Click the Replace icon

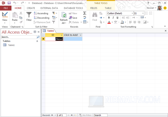pos(101,13)
